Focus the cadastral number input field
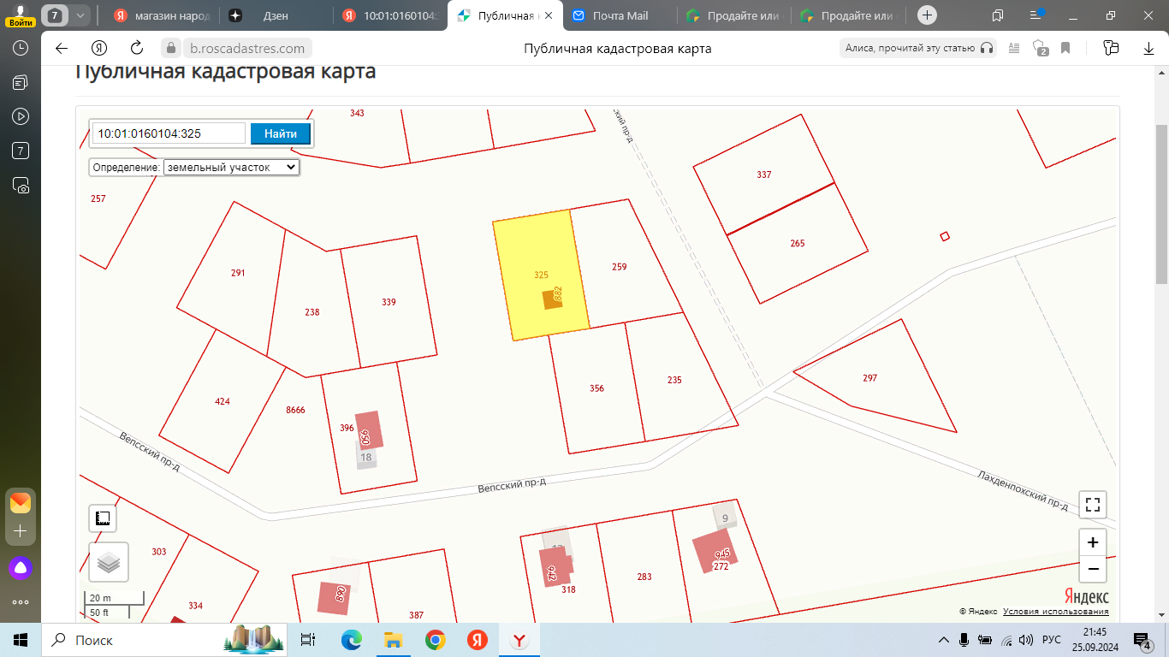 (x=169, y=133)
